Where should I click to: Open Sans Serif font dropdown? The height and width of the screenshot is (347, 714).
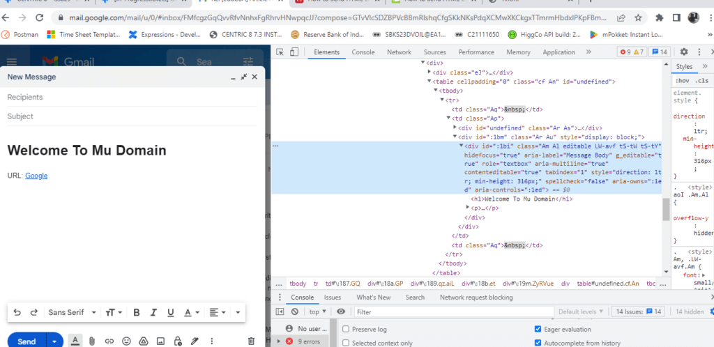point(72,312)
